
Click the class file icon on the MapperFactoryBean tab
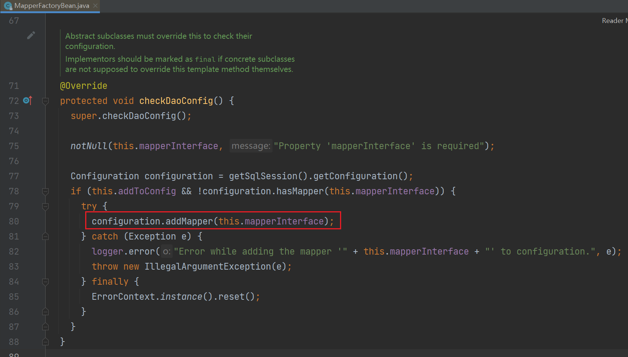(8, 6)
